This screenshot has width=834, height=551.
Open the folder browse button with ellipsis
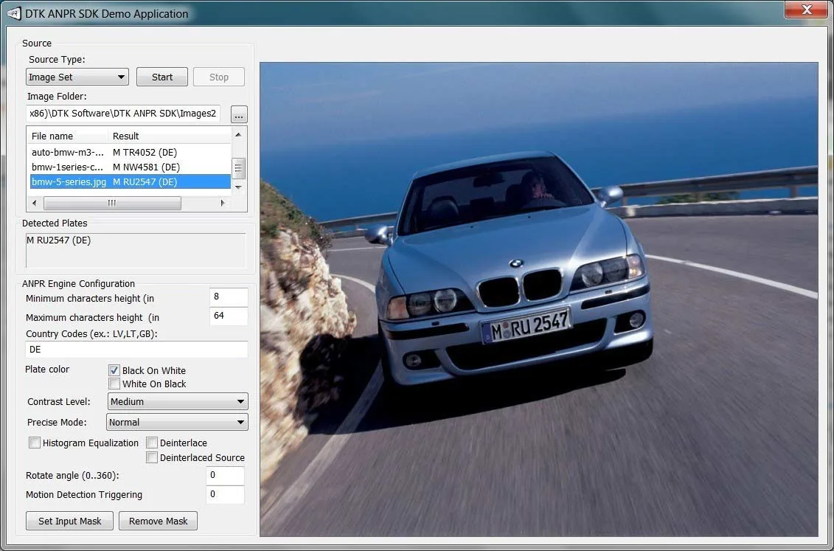pyautogui.click(x=239, y=114)
